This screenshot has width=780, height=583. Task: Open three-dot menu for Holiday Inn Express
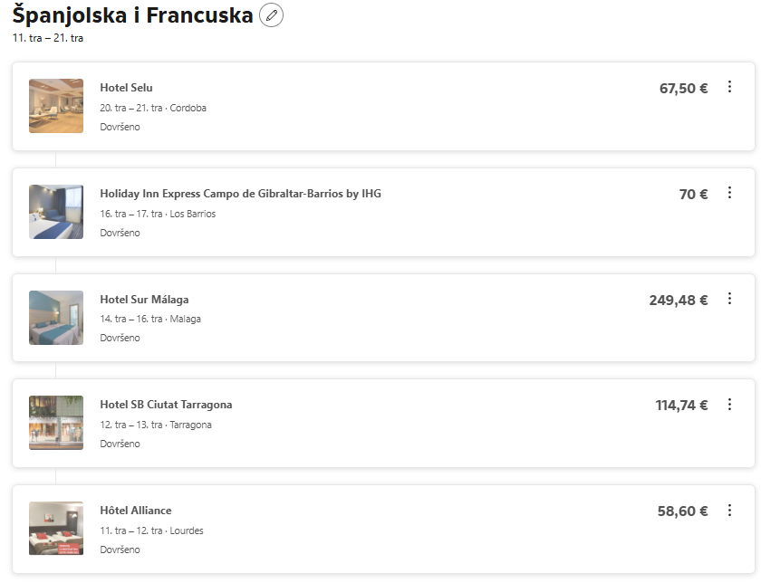[x=729, y=193]
